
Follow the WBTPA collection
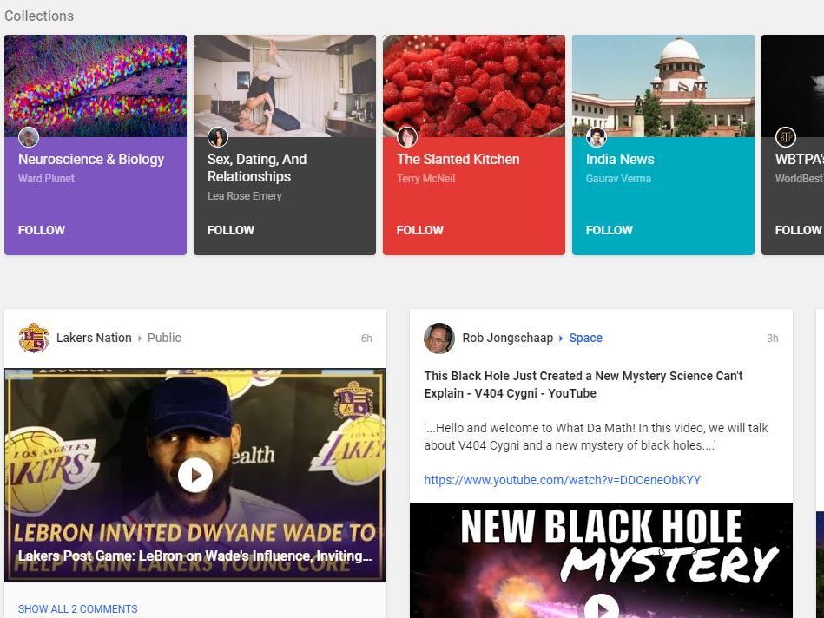pos(798,230)
